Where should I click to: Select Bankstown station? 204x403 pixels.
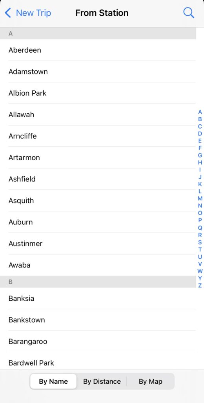point(98,320)
